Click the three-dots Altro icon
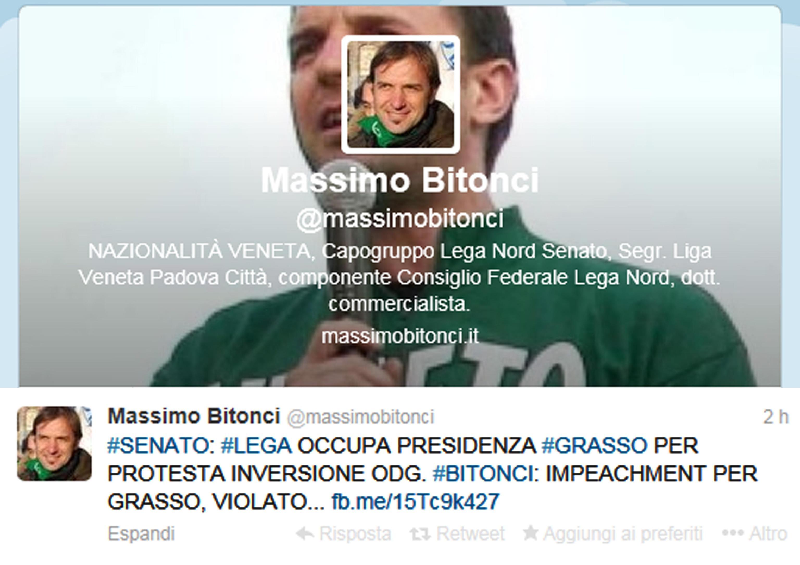 point(733,534)
